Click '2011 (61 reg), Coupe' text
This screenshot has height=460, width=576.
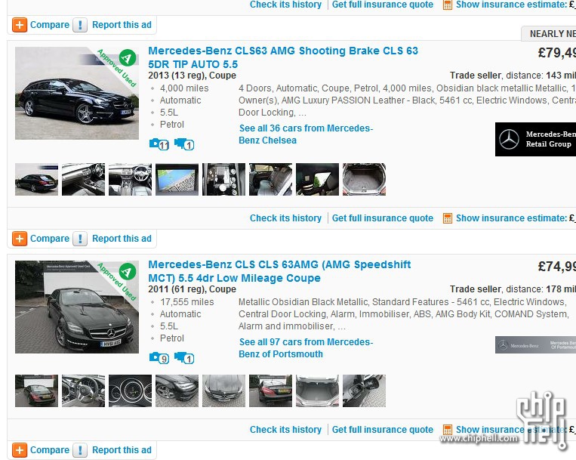click(192, 289)
